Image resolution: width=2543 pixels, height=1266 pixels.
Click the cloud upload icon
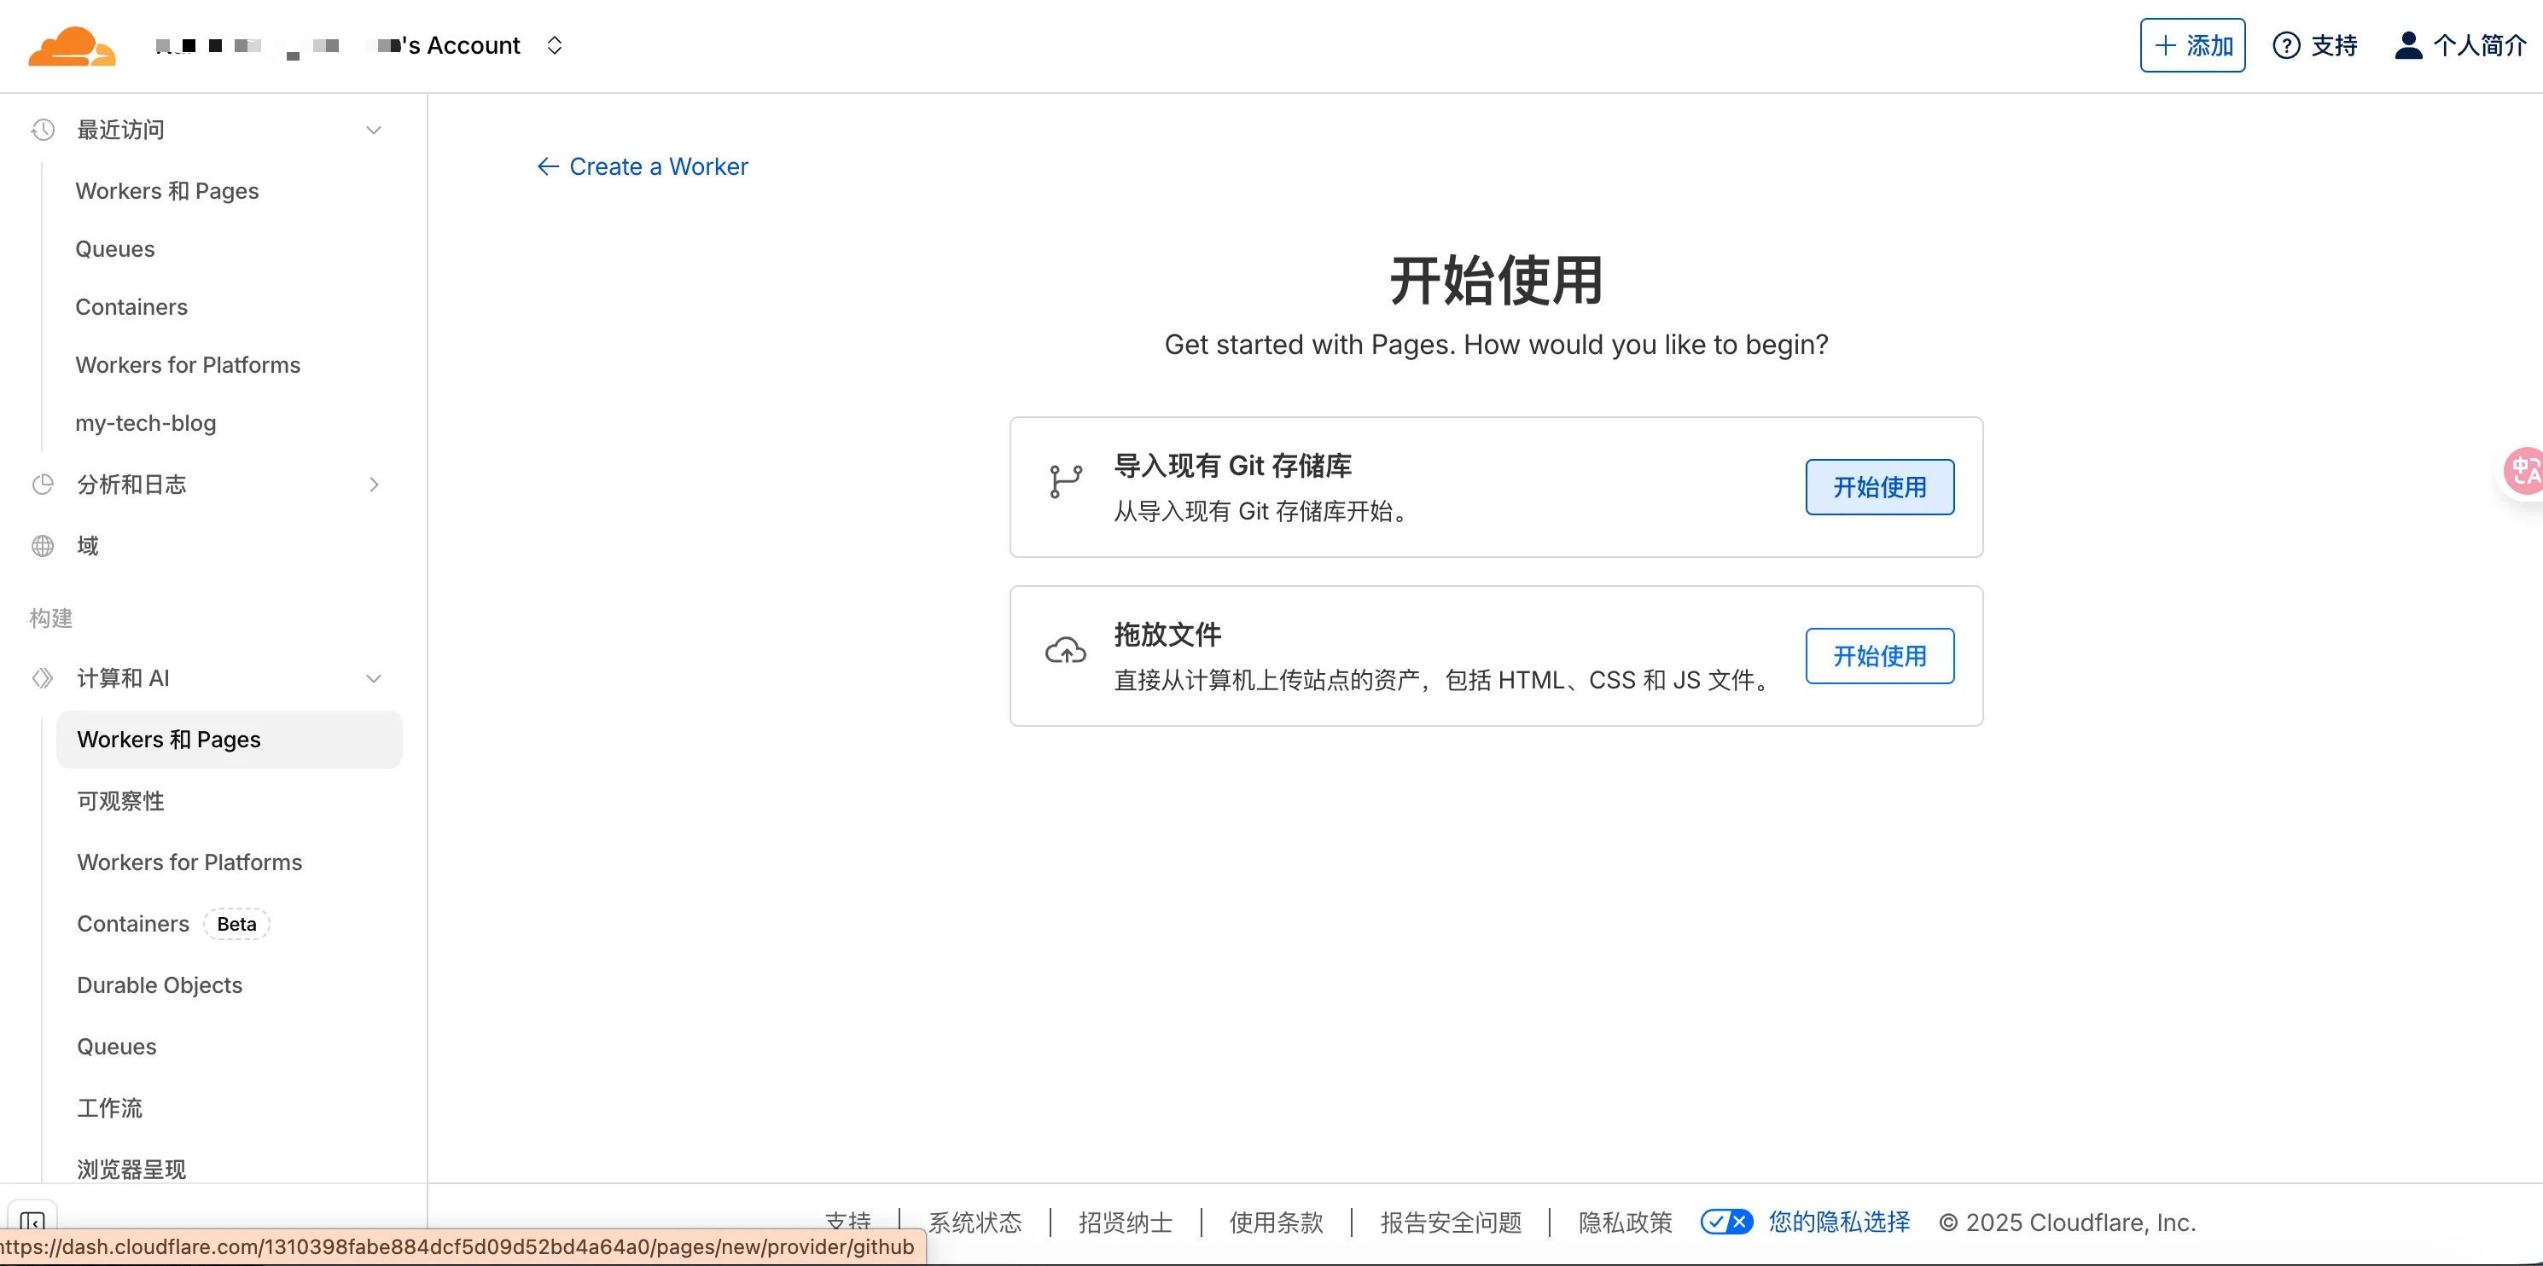point(1065,651)
